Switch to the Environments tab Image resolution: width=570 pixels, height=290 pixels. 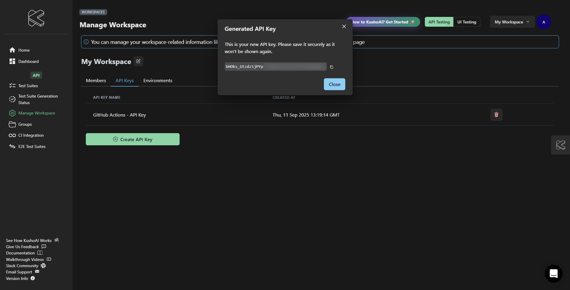tap(158, 80)
